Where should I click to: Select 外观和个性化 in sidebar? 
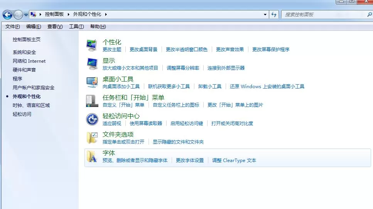[27, 97]
